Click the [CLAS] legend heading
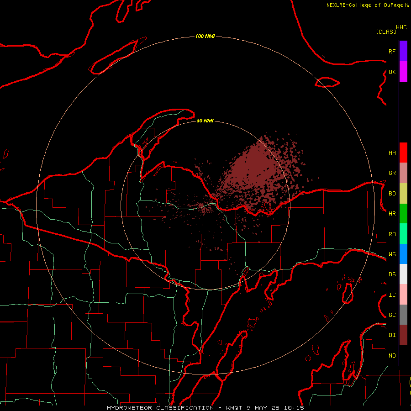Viewport: 411px width, 411px height. [386, 32]
